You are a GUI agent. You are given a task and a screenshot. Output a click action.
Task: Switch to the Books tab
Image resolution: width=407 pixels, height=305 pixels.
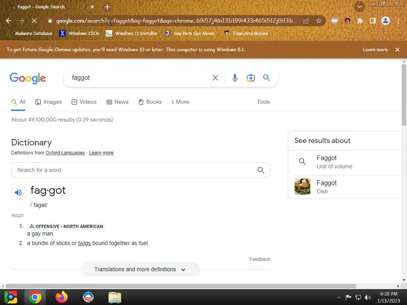click(150, 102)
